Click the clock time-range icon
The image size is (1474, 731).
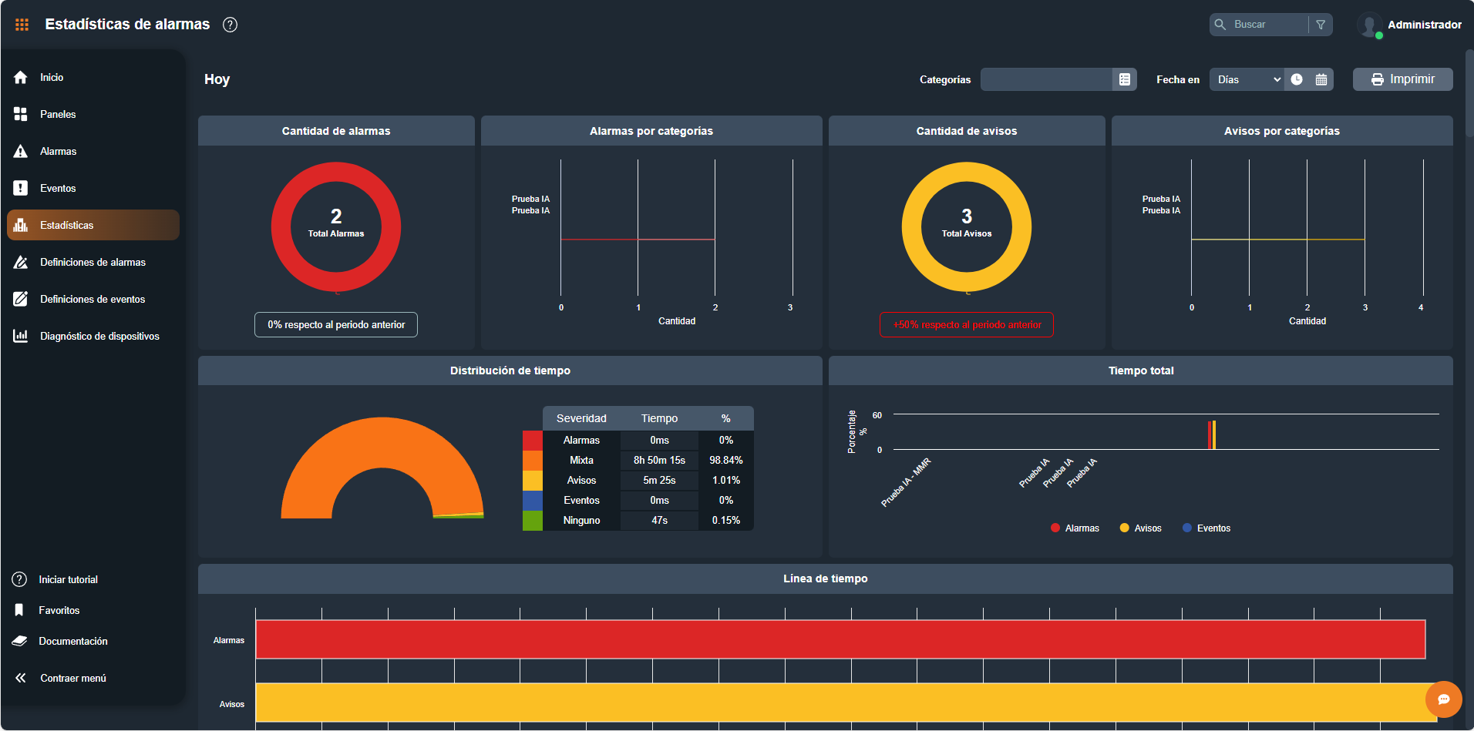1297,79
